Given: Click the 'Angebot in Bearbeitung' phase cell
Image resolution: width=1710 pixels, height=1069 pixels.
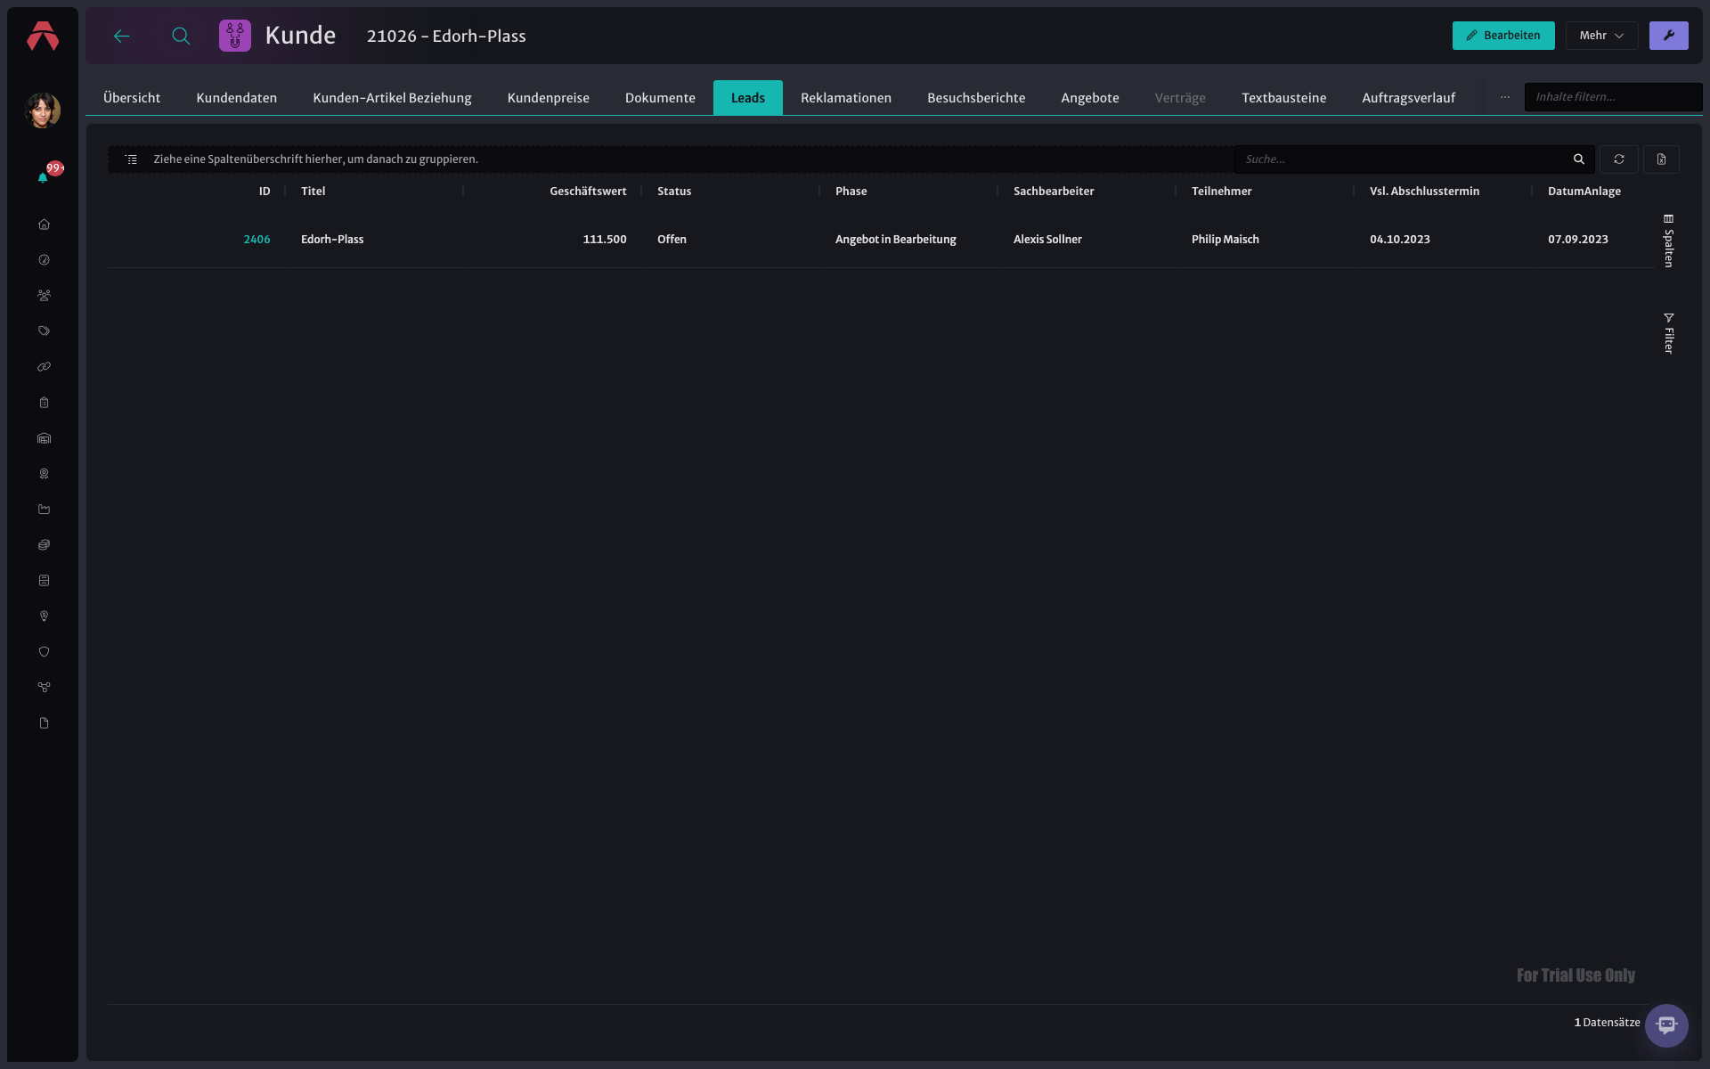Looking at the screenshot, I should click(896, 240).
